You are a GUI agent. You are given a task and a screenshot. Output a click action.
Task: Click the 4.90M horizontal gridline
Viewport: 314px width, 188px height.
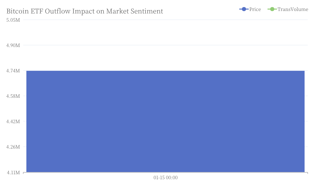(x=165, y=45)
